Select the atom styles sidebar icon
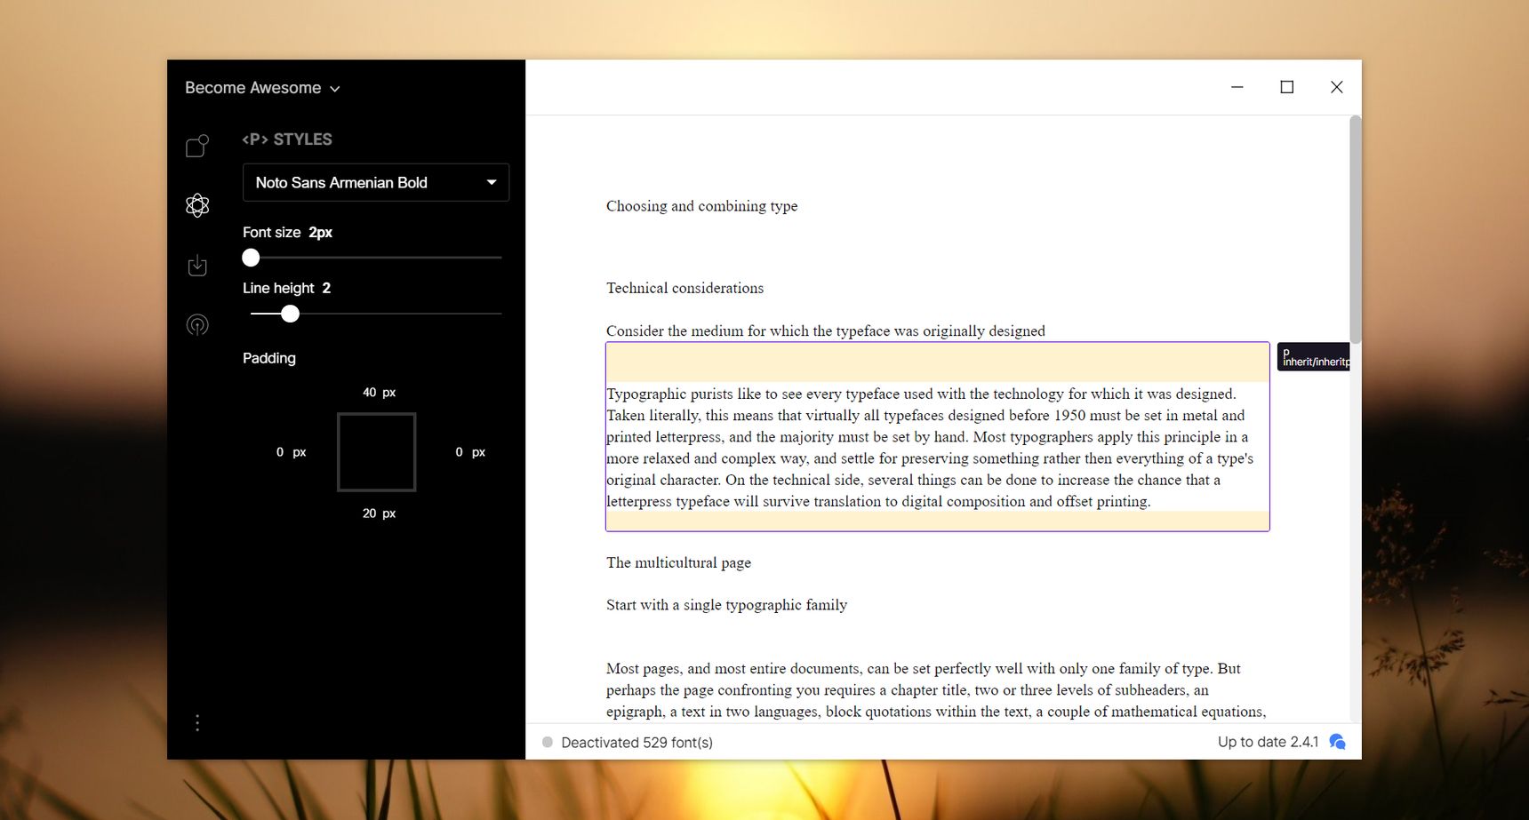This screenshot has height=820, width=1529. pos(197,205)
